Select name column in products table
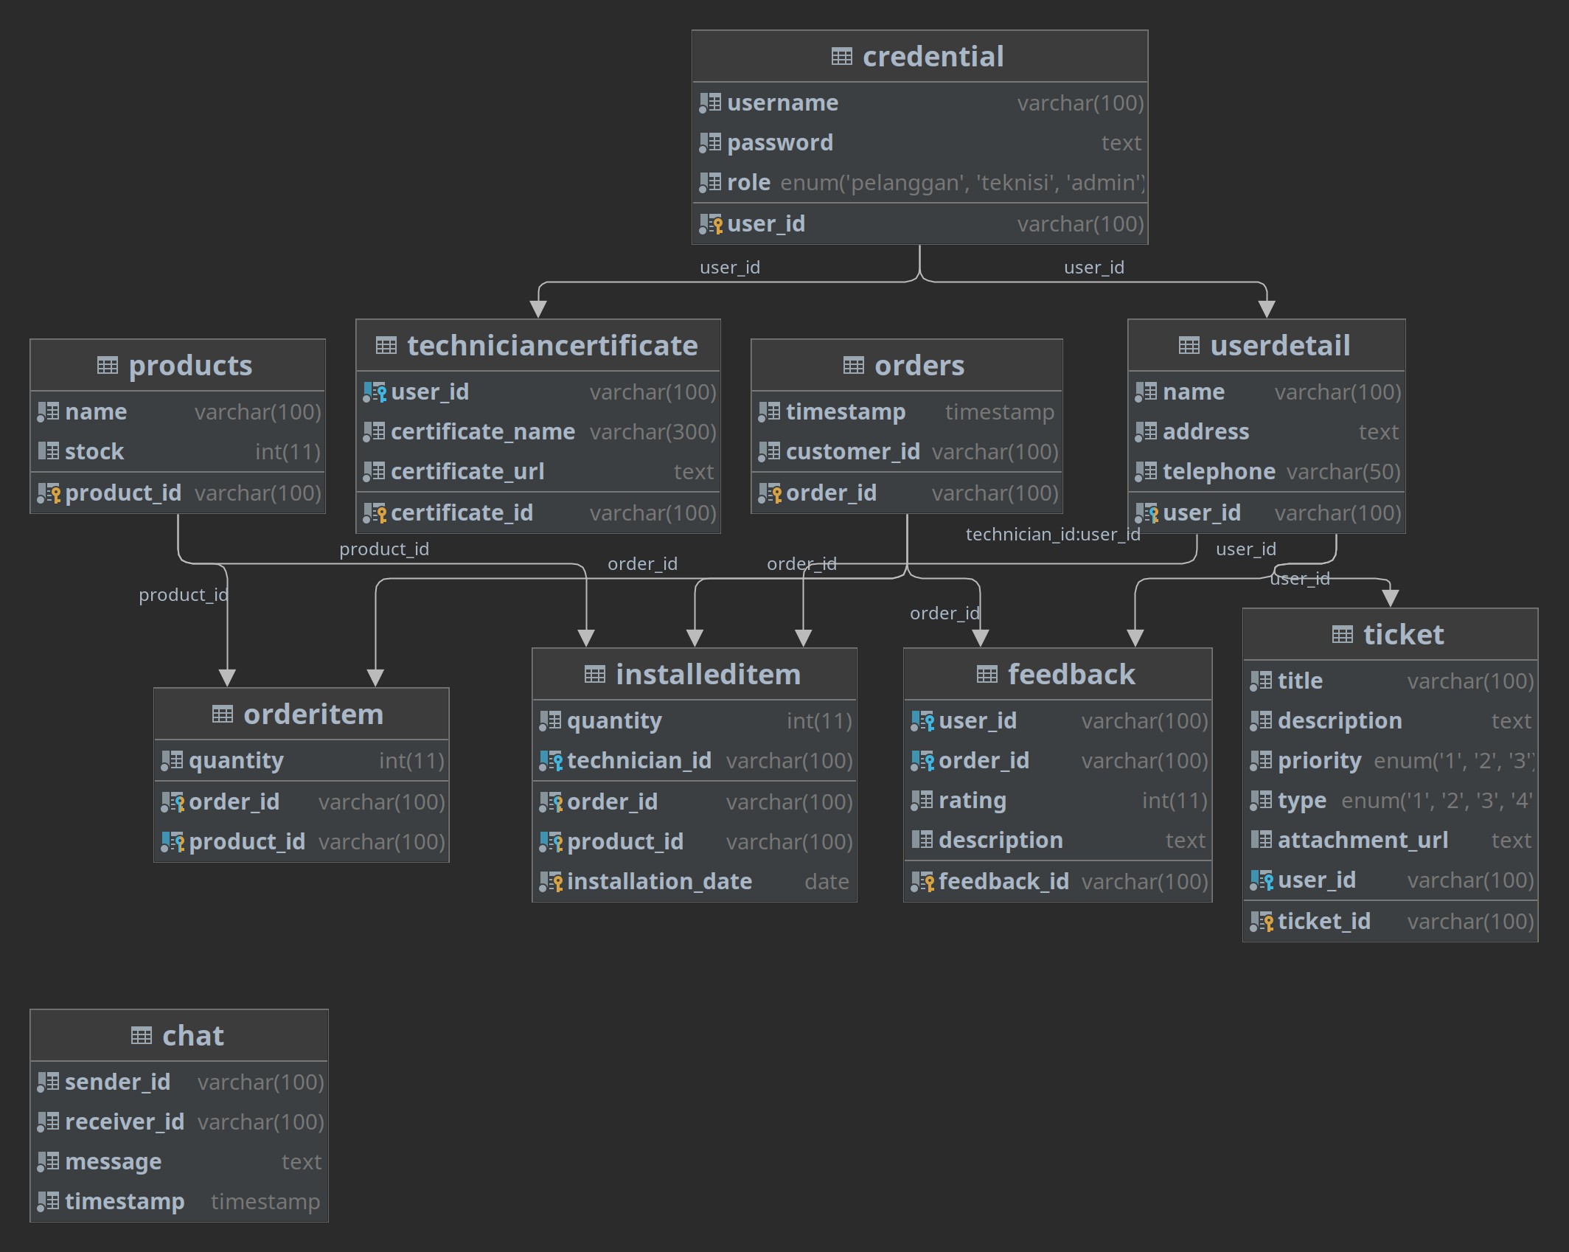 178,412
